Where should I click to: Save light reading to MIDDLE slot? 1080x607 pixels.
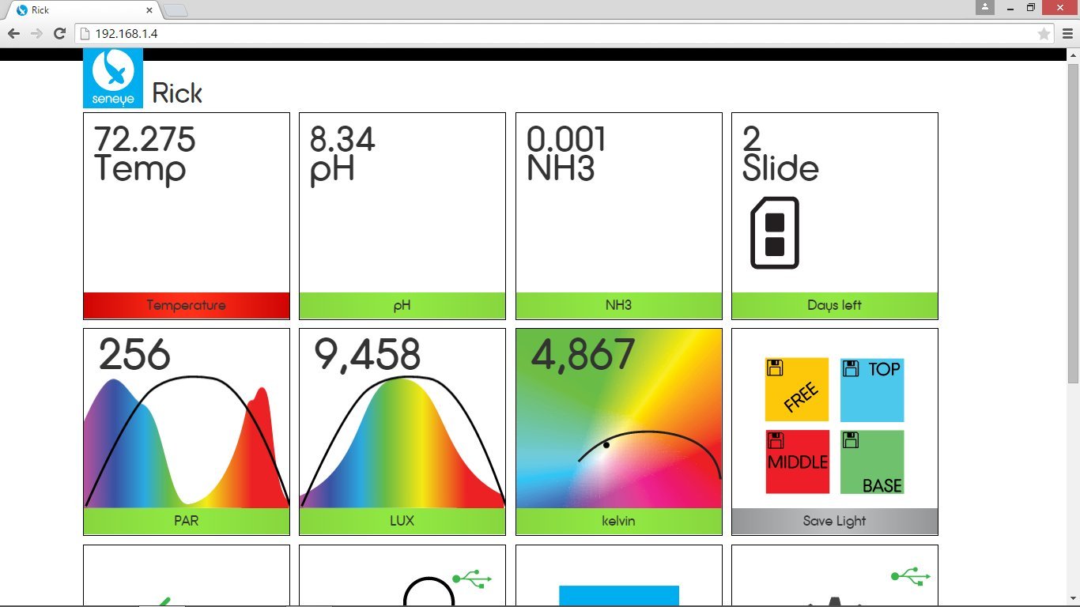coord(797,462)
